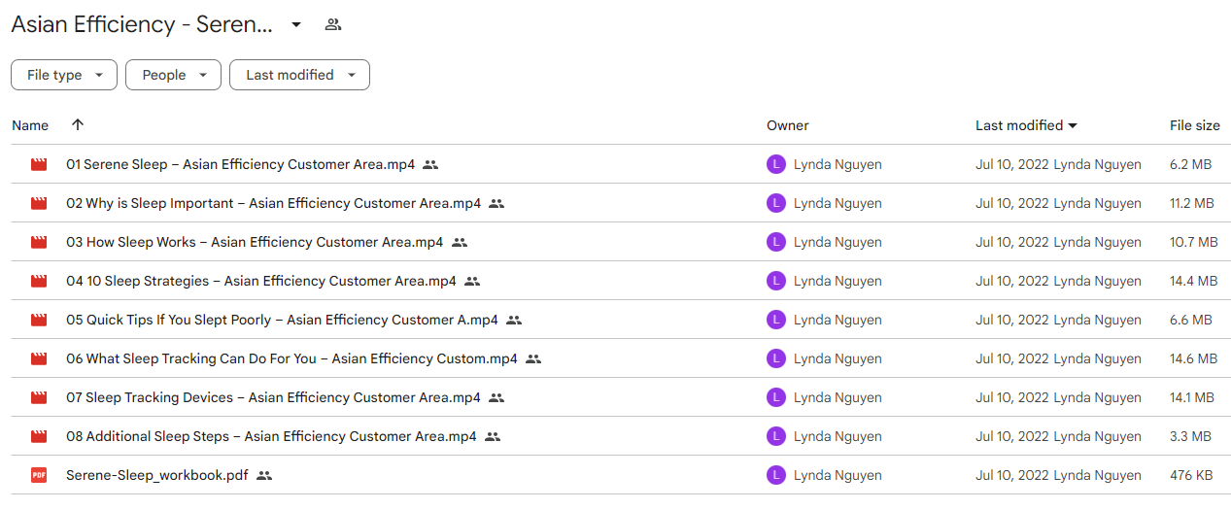Viewport: 1231px width, 510px height.
Task: Click shared icon next to 08 Additional Sleep Steps
Action: pyautogui.click(x=493, y=437)
